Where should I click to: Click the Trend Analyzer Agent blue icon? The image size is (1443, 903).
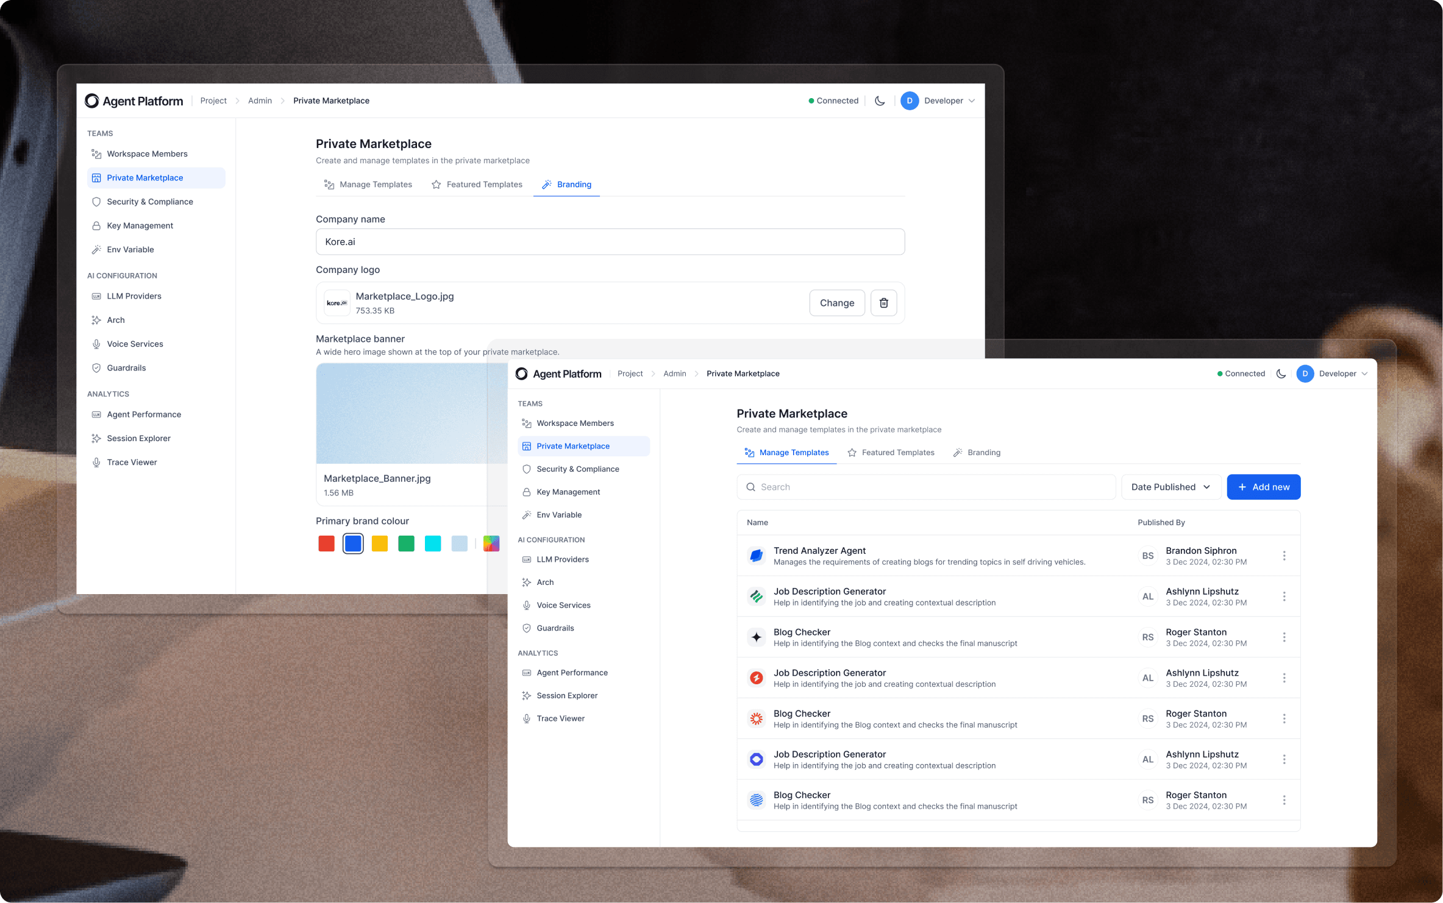click(x=757, y=556)
